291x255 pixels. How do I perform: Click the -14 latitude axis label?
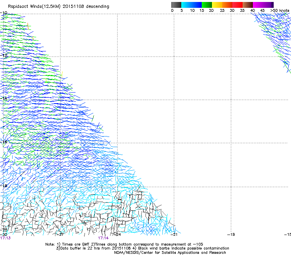(x=4, y=98)
